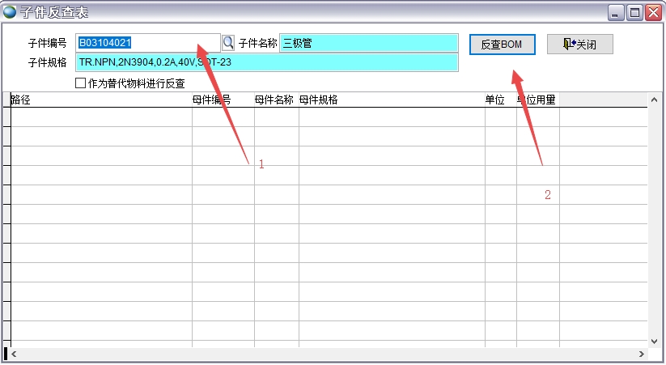Select the 母件名称 column header

tap(276, 100)
